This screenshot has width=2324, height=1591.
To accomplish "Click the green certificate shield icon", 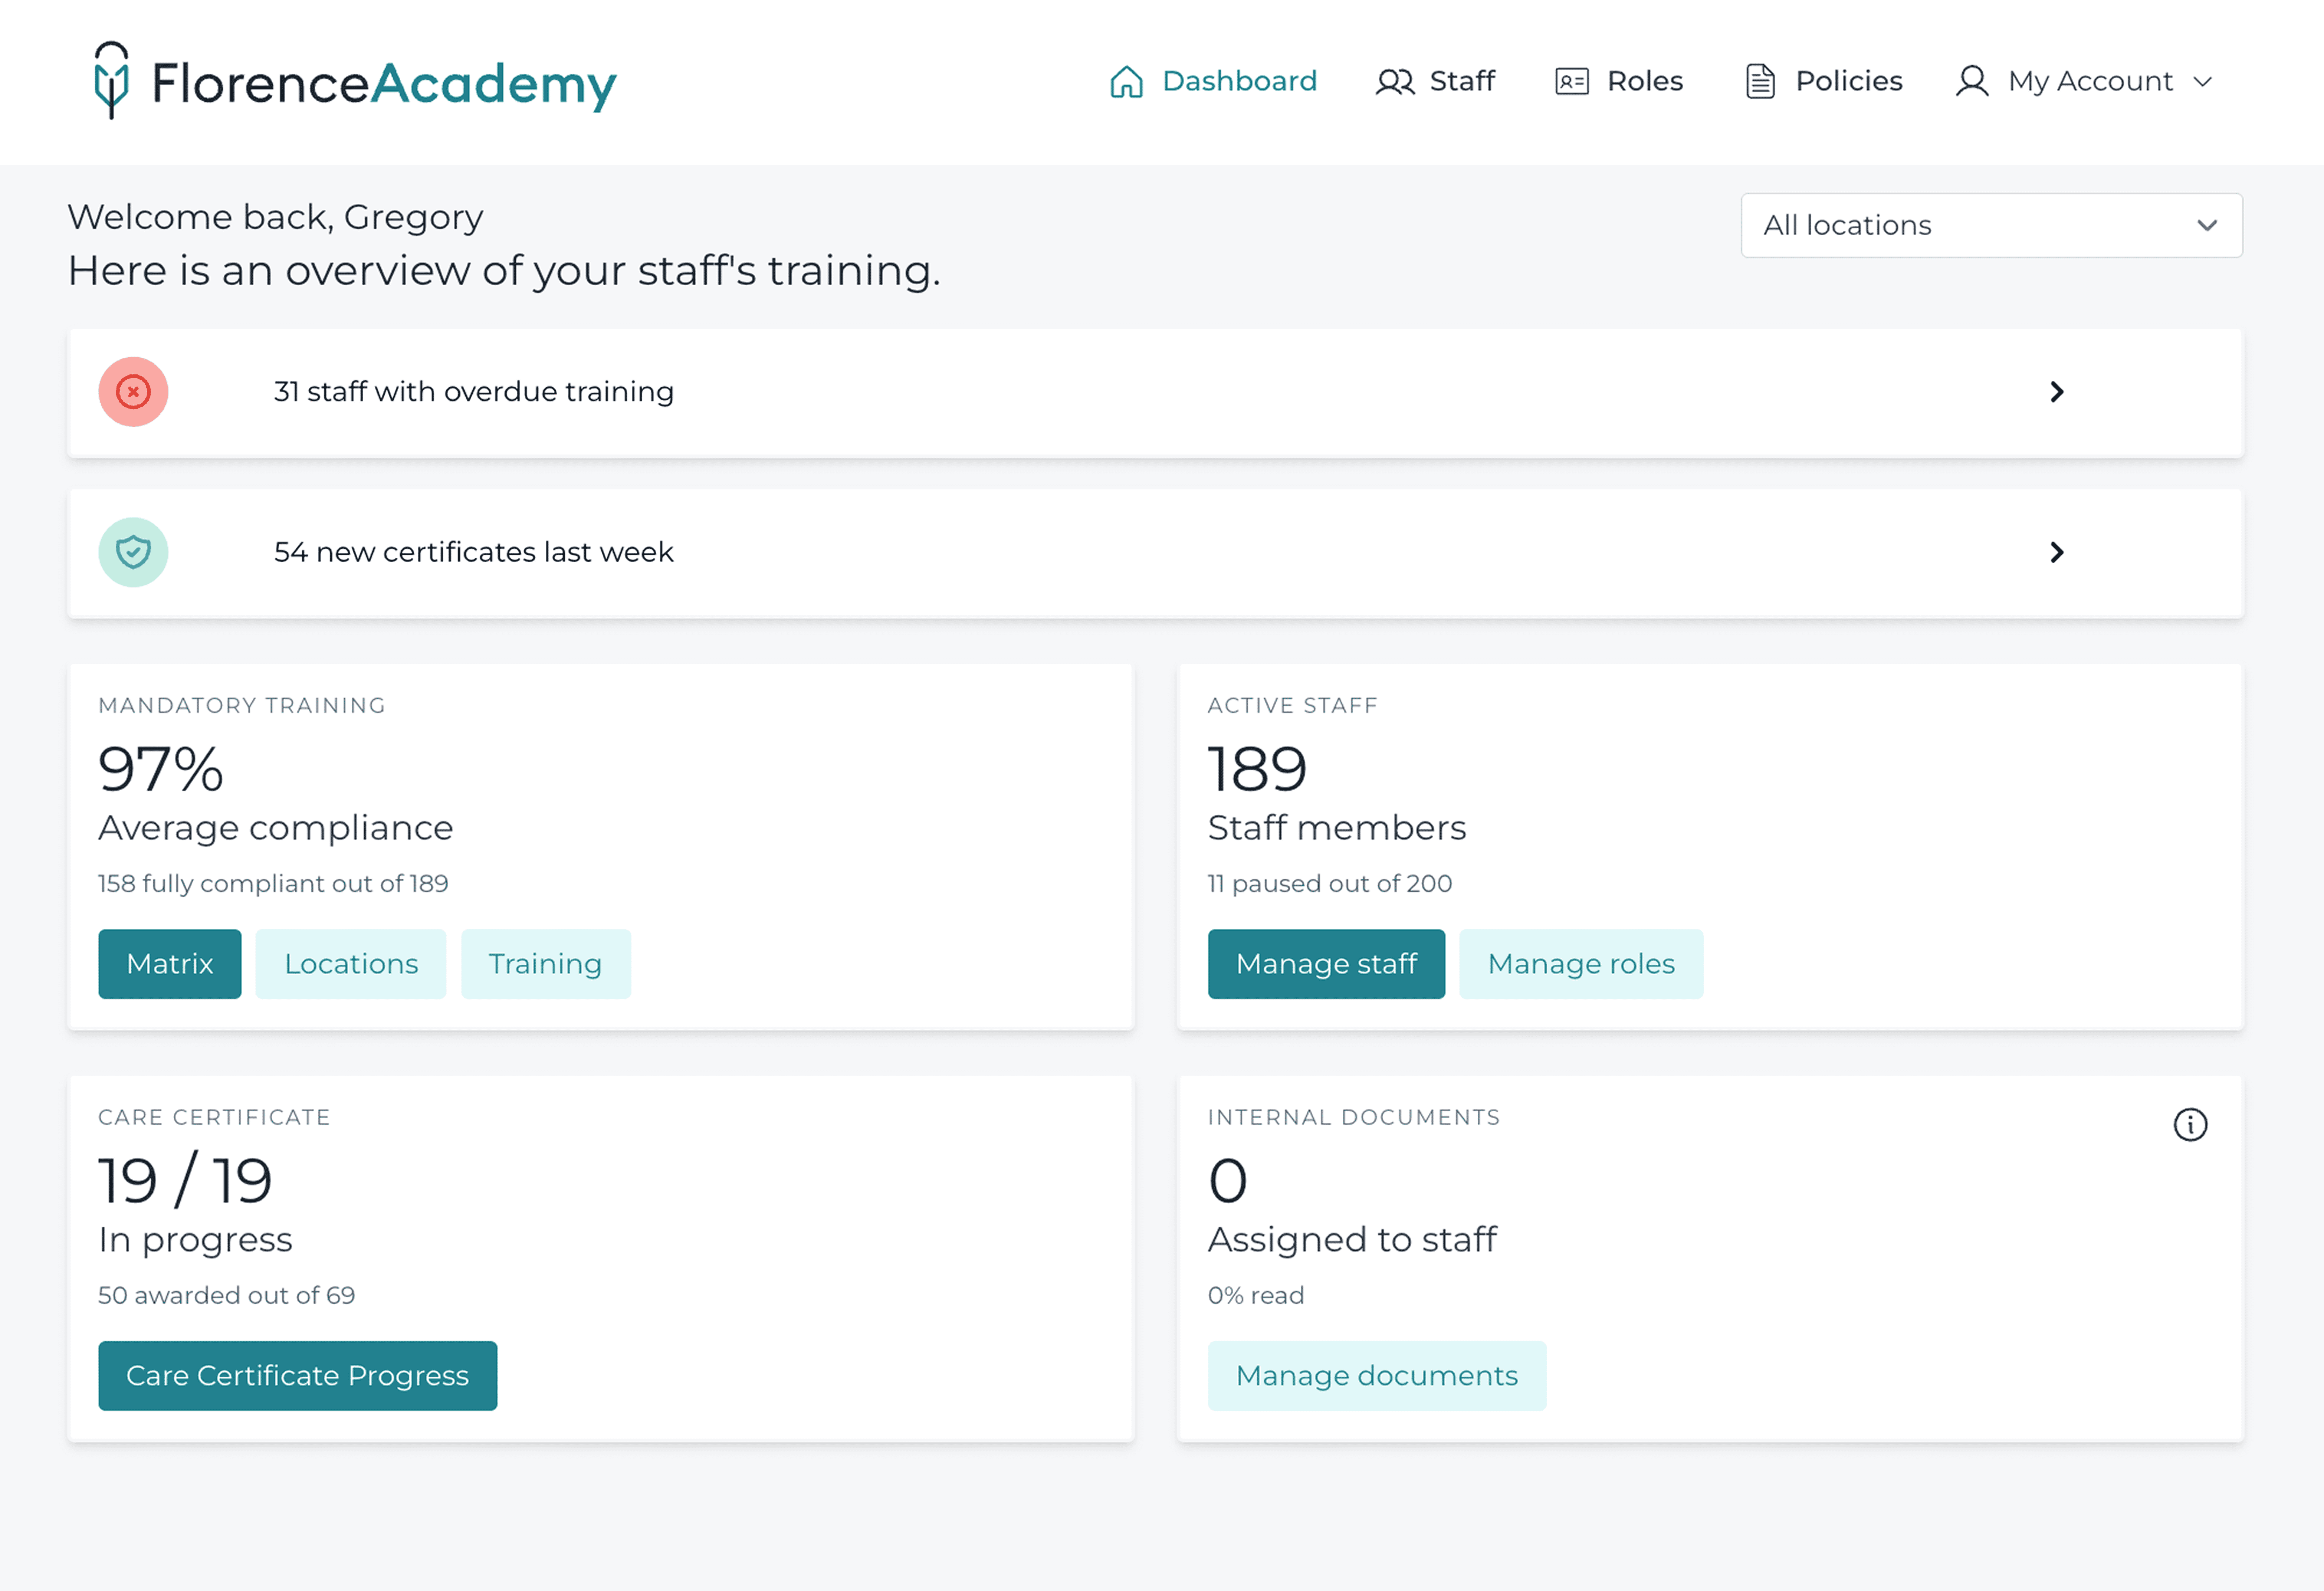I will 133,552.
